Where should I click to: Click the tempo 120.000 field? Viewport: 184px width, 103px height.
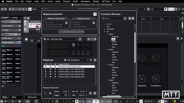(x=147, y=101)
